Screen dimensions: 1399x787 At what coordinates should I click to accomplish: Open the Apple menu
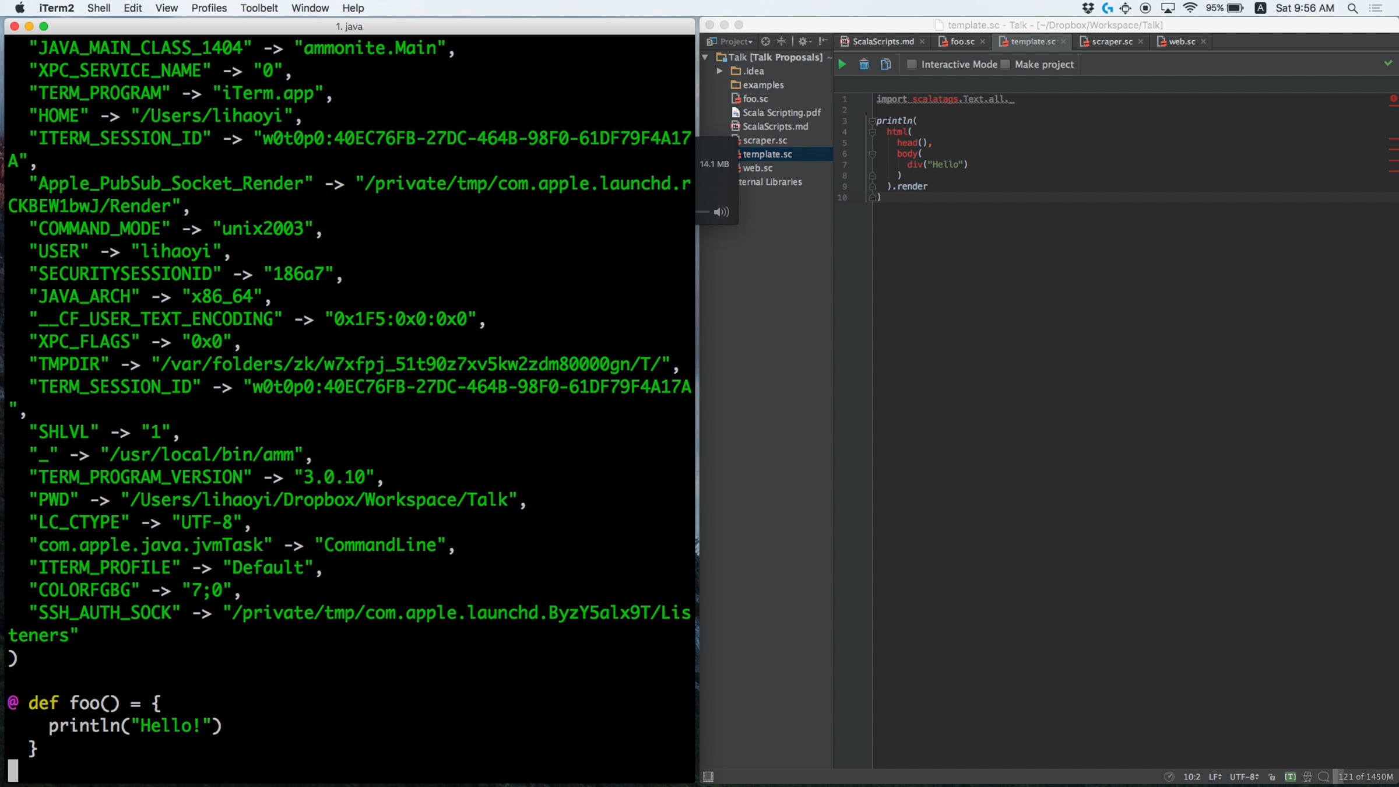click(20, 8)
